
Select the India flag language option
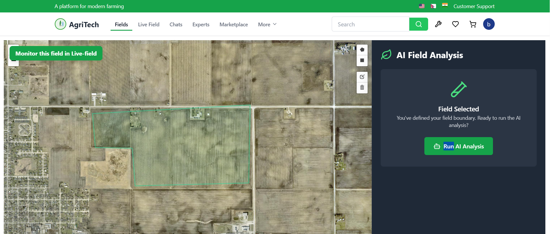click(x=445, y=5)
